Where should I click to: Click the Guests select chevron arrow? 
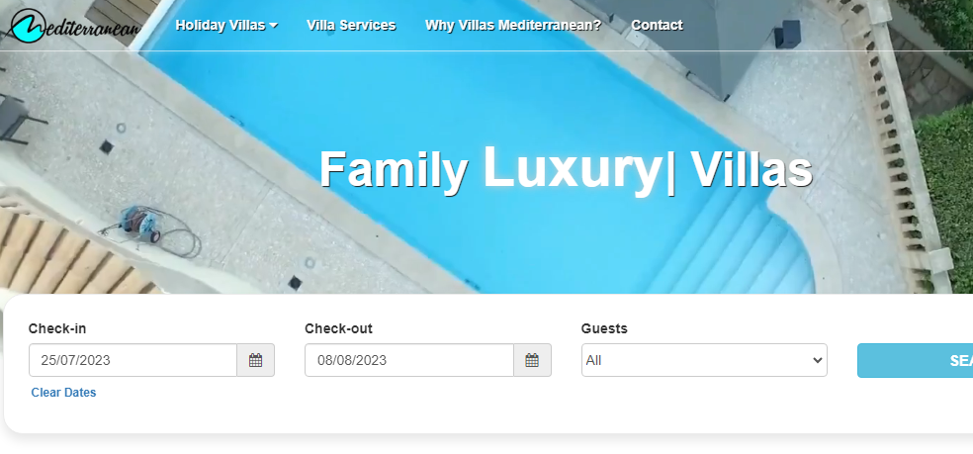(x=817, y=360)
